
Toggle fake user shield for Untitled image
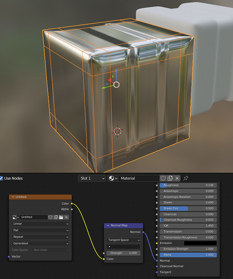pos(50,217)
